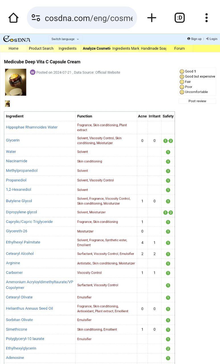This screenshot has height=364, width=220.
Task: Select the Good smiley rating face
Action: pyautogui.click(x=182, y=71)
